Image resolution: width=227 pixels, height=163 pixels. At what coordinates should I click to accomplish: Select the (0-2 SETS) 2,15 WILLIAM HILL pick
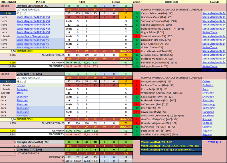tap(171, 150)
